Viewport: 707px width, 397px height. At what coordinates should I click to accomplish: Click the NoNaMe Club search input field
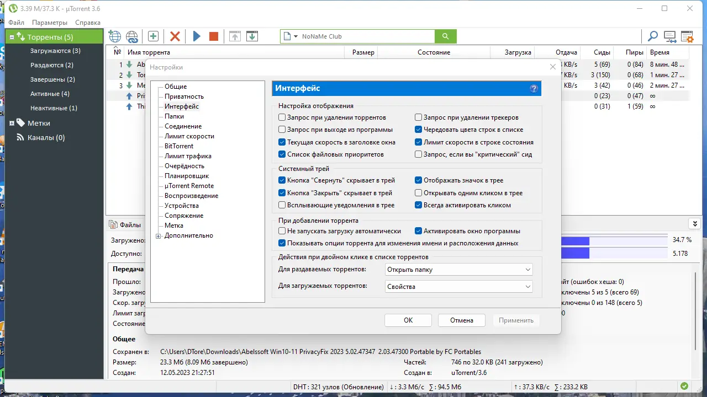367,36
